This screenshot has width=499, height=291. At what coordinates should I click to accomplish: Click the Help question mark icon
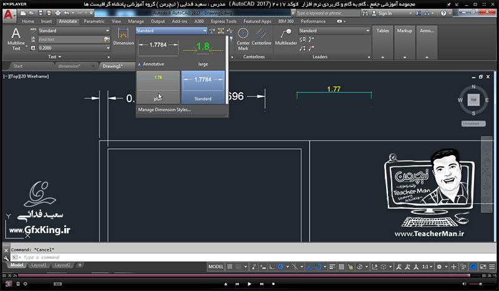[443, 13]
